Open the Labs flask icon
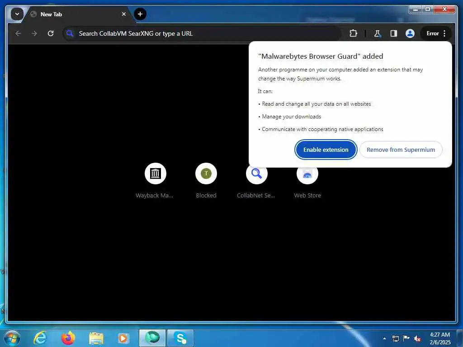 point(377,33)
